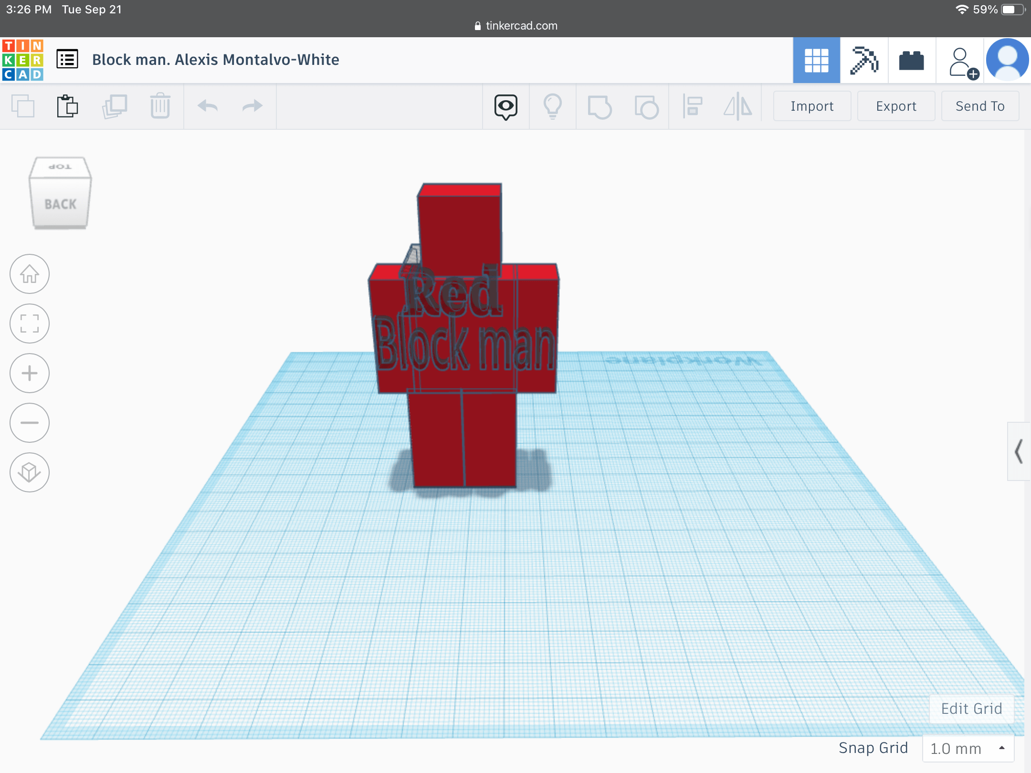Screen dimensions: 1031x773
Task: Click the BACK face of the view cube
Action: pyautogui.click(x=60, y=204)
